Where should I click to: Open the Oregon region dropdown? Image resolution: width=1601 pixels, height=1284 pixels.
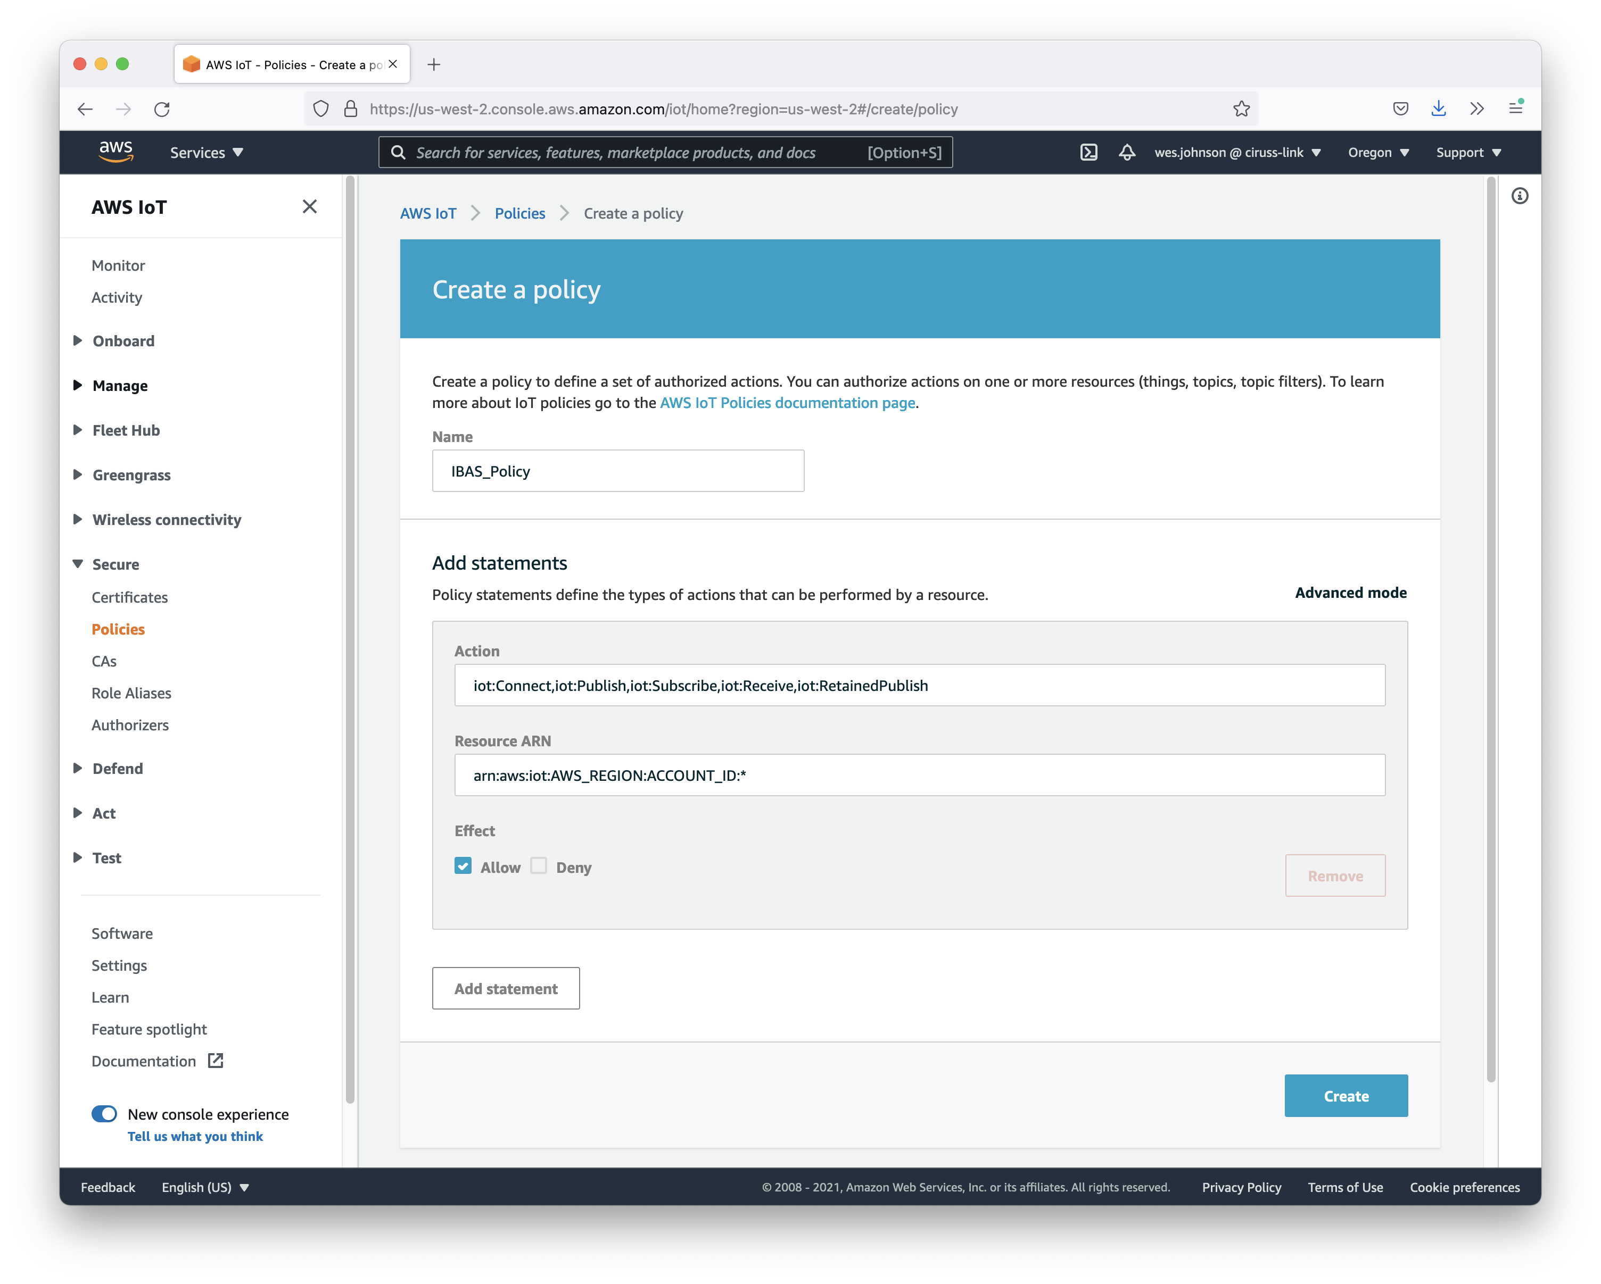click(x=1377, y=152)
